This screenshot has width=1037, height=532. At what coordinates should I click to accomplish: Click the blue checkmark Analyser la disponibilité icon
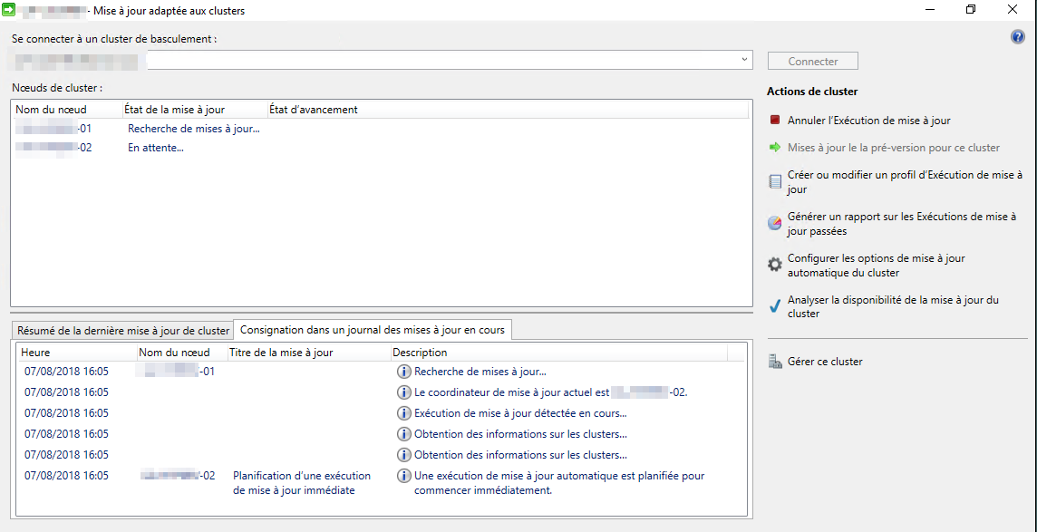click(774, 306)
